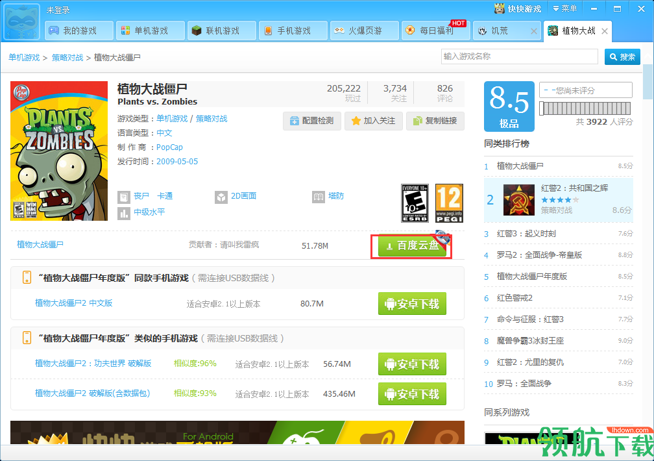
Task: Open the 策略对战 game type link
Action: click(x=212, y=119)
